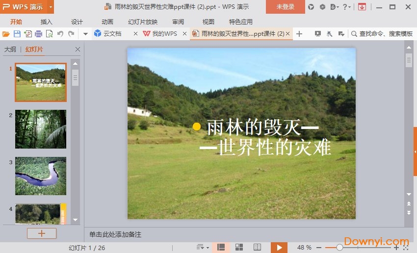
Task: Click the red download arrow window icon
Action: coord(362,7)
